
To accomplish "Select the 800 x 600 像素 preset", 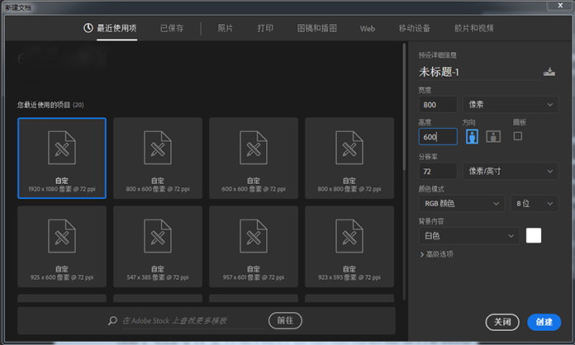I will [158, 158].
